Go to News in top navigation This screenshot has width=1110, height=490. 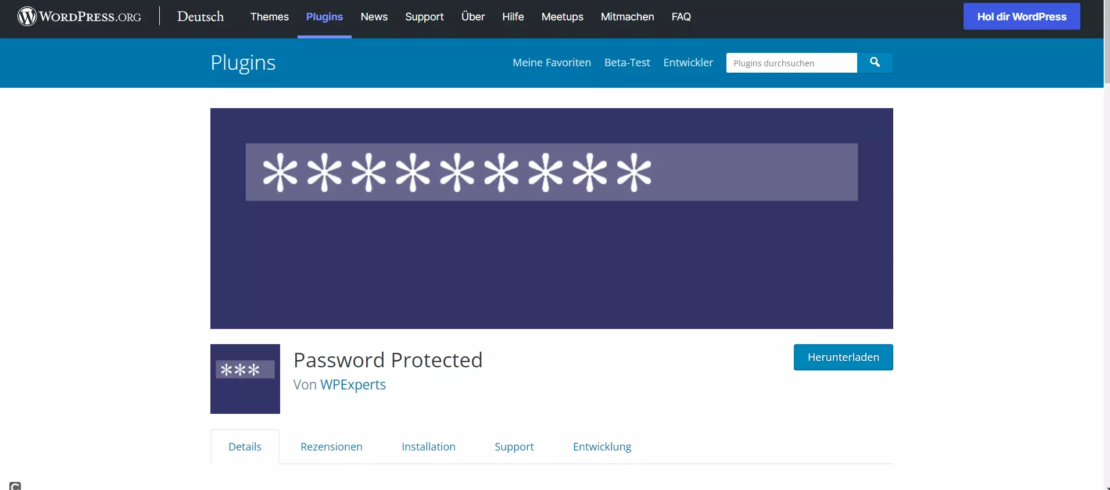(x=374, y=17)
